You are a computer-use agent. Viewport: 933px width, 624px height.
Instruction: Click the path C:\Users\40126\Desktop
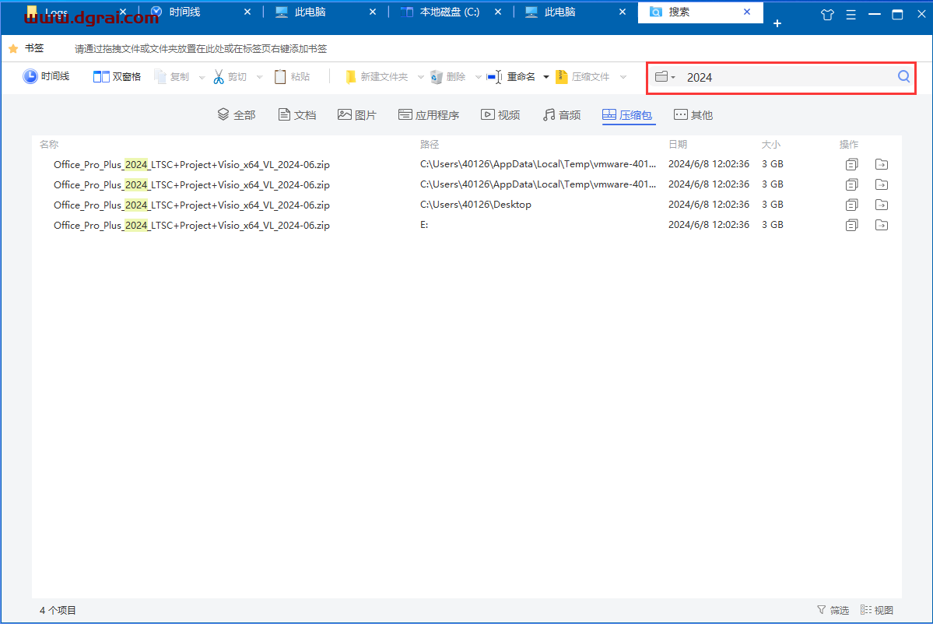click(x=475, y=204)
